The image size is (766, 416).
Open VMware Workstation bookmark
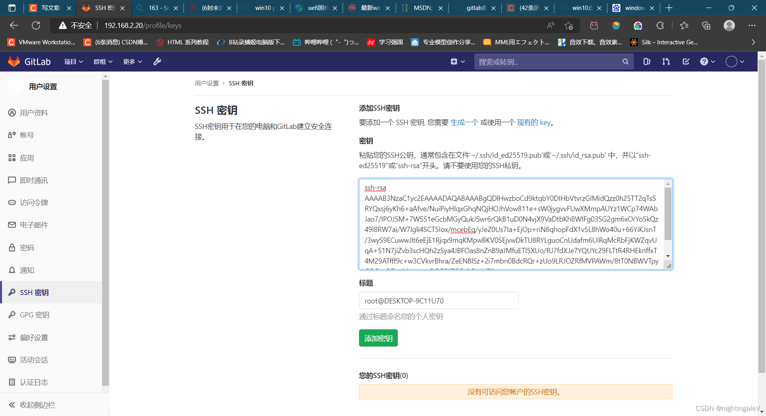(x=41, y=42)
